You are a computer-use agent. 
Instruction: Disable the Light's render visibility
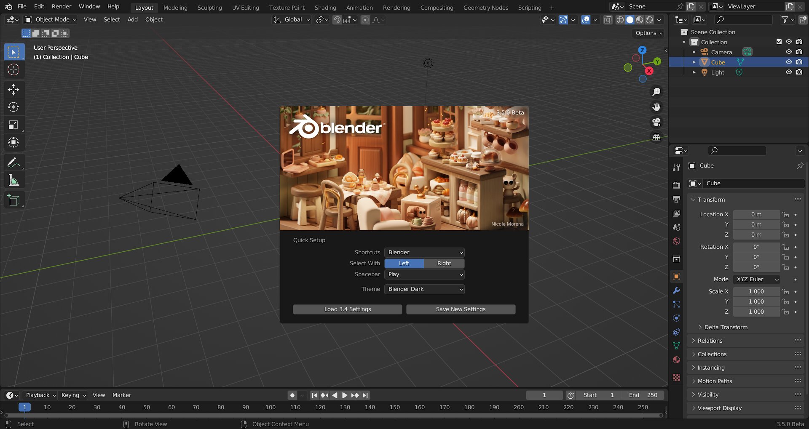point(799,72)
